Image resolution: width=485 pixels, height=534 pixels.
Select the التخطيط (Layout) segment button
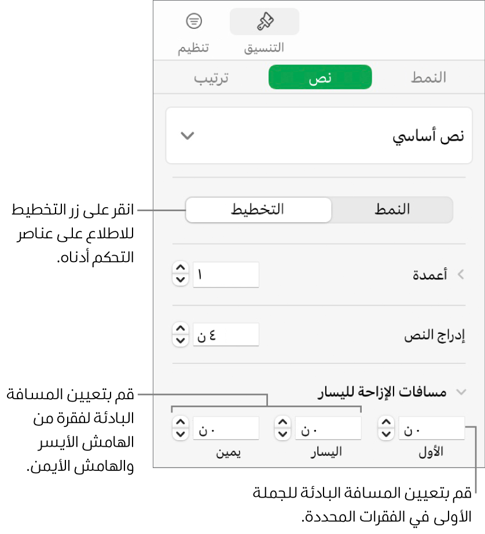258,209
